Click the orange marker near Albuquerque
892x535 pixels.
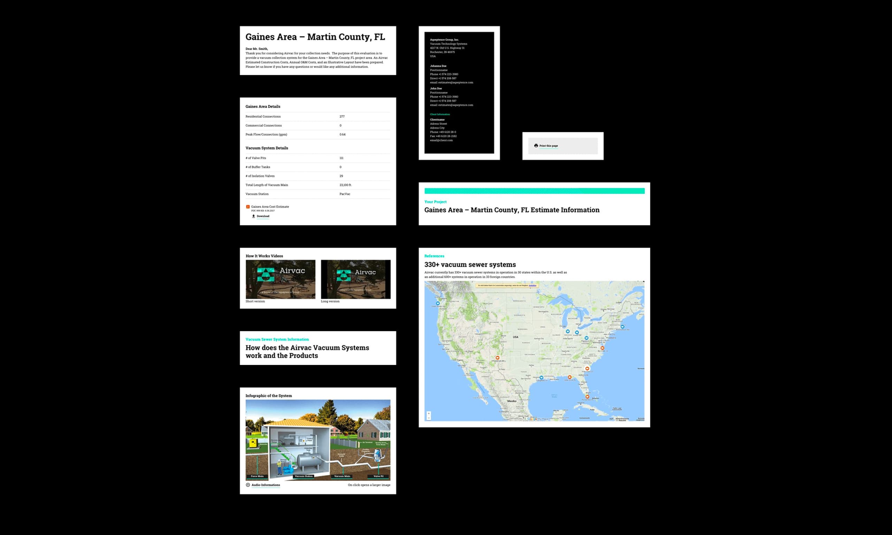[x=498, y=358]
